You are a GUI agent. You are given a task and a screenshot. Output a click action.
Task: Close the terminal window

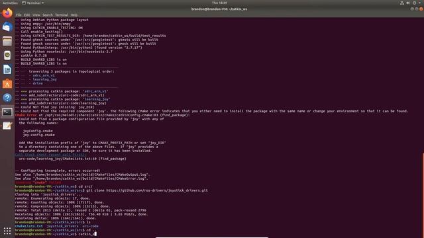click(x=421, y=9)
